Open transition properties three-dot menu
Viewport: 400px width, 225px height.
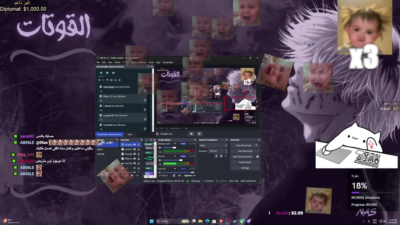click(x=226, y=156)
